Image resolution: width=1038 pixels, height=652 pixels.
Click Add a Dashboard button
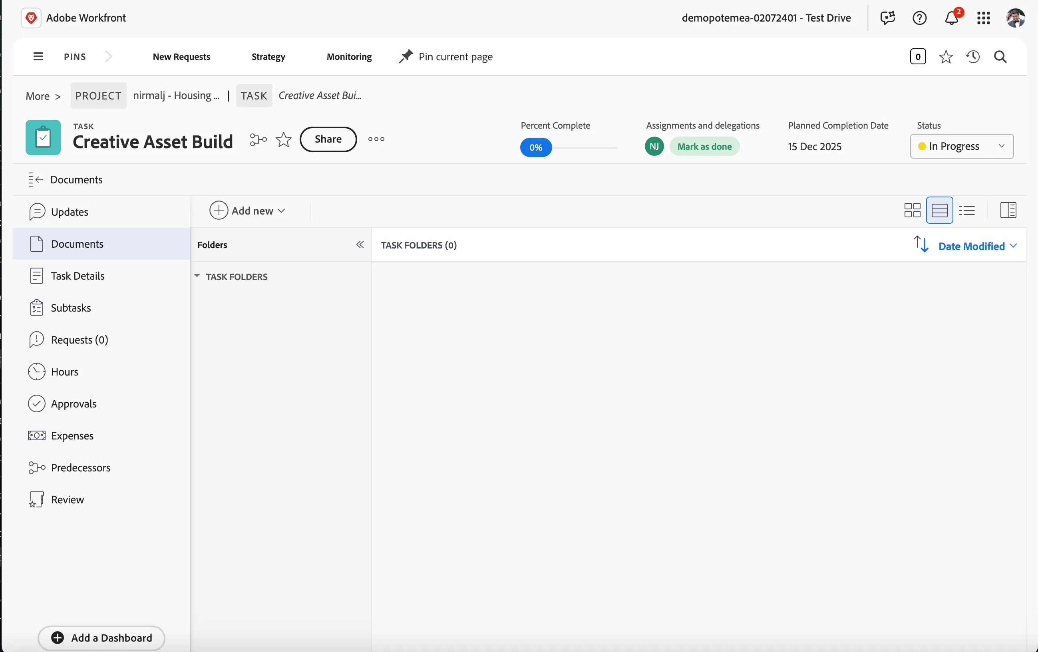pos(101,638)
